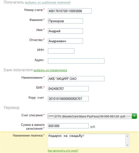Focus the Номер счета input field

pos(69,11)
